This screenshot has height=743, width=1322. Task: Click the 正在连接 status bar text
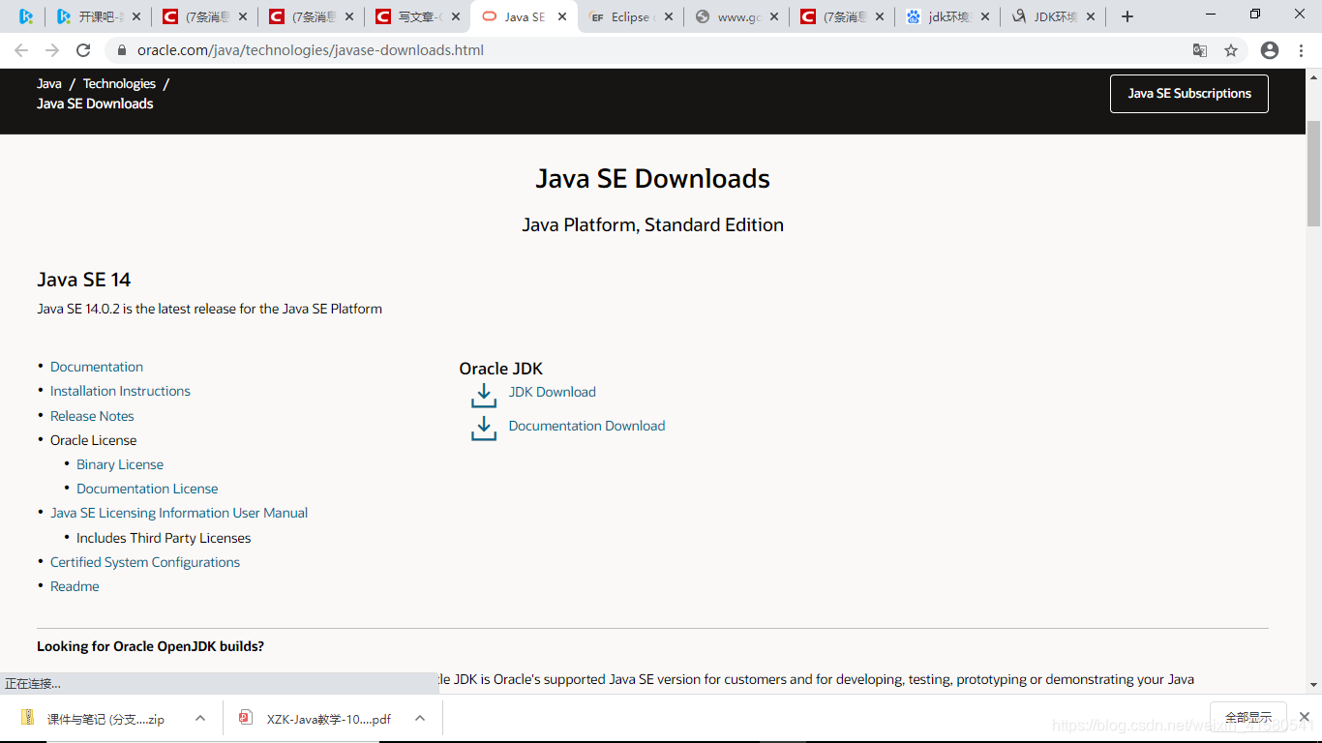coord(33,684)
